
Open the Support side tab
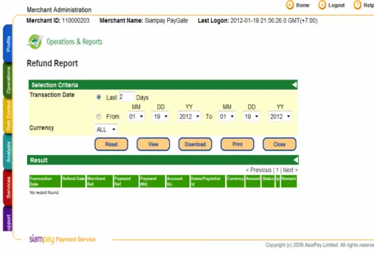pyautogui.click(x=8, y=219)
